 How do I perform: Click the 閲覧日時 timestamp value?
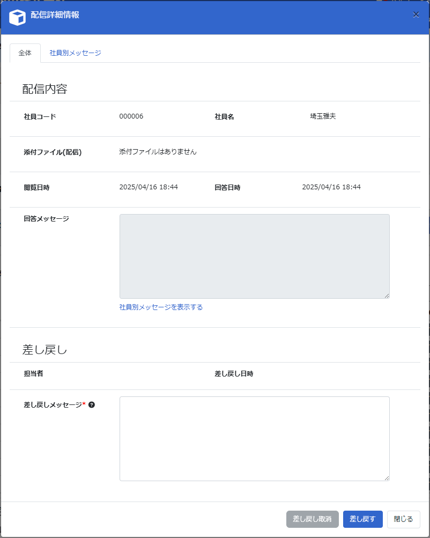tap(149, 187)
